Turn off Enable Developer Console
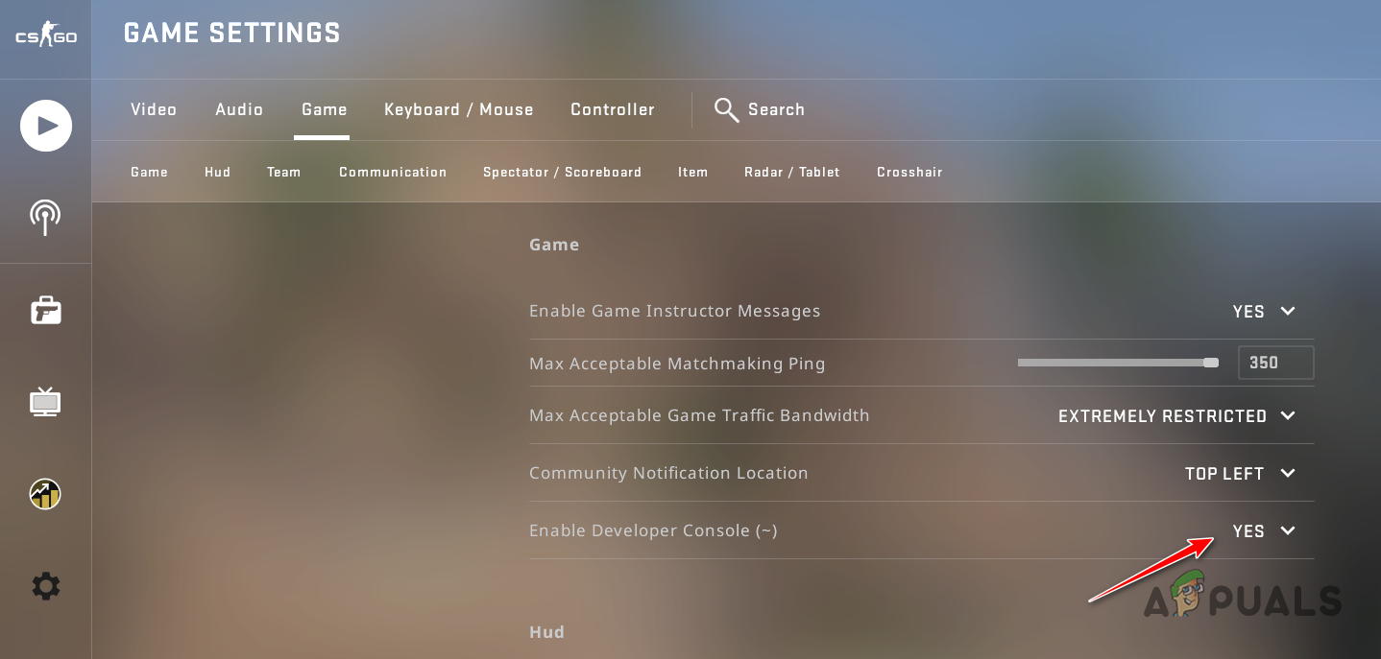This screenshot has height=659, width=1381. (x=1263, y=530)
